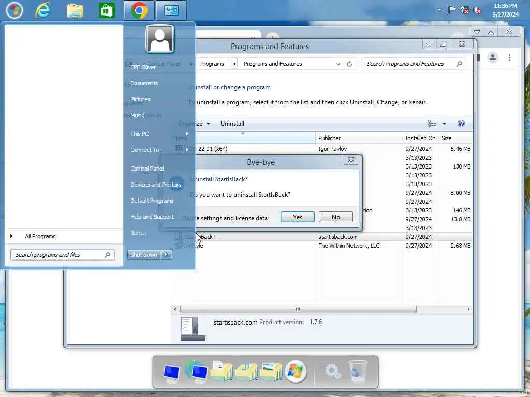530x397 pixels.
Task: Open Connect To in Start menu
Action: [145, 150]
